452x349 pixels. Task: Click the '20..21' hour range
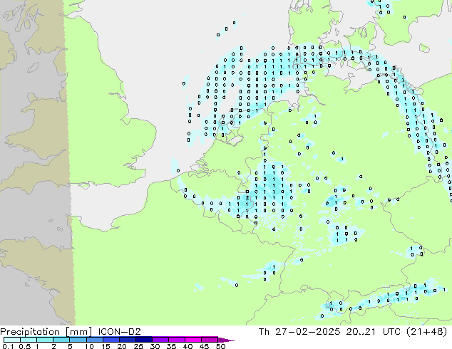coord(361,332)
